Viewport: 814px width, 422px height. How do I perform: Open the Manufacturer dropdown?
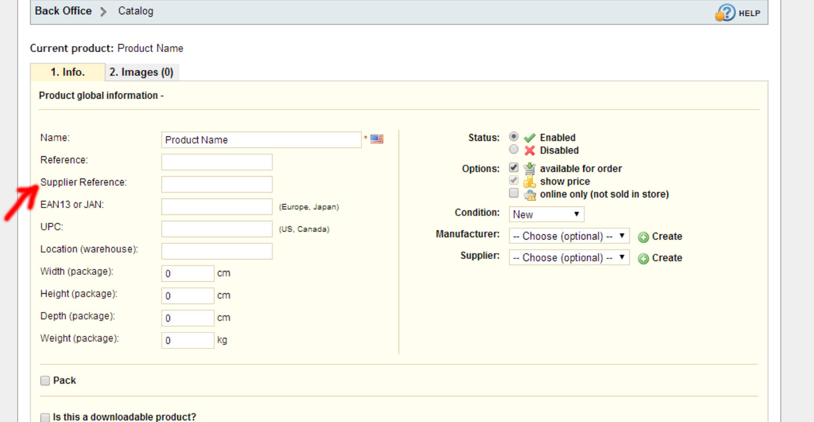(569, 236)
